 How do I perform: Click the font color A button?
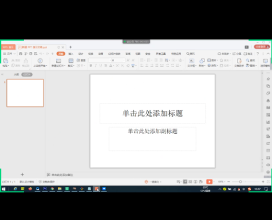point(111,66)
